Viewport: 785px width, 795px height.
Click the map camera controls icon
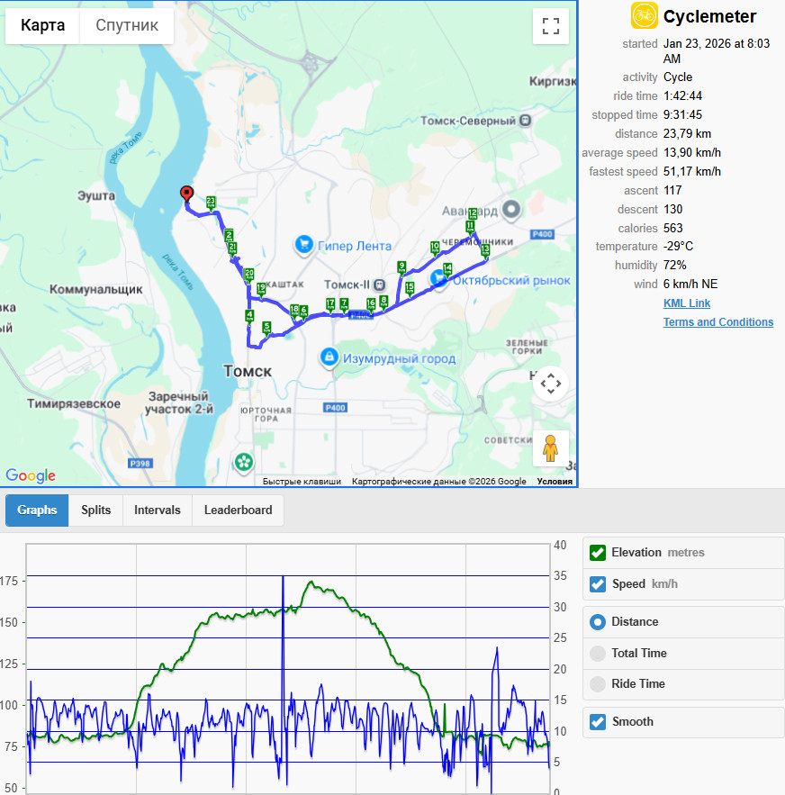(x=551, y=384)
